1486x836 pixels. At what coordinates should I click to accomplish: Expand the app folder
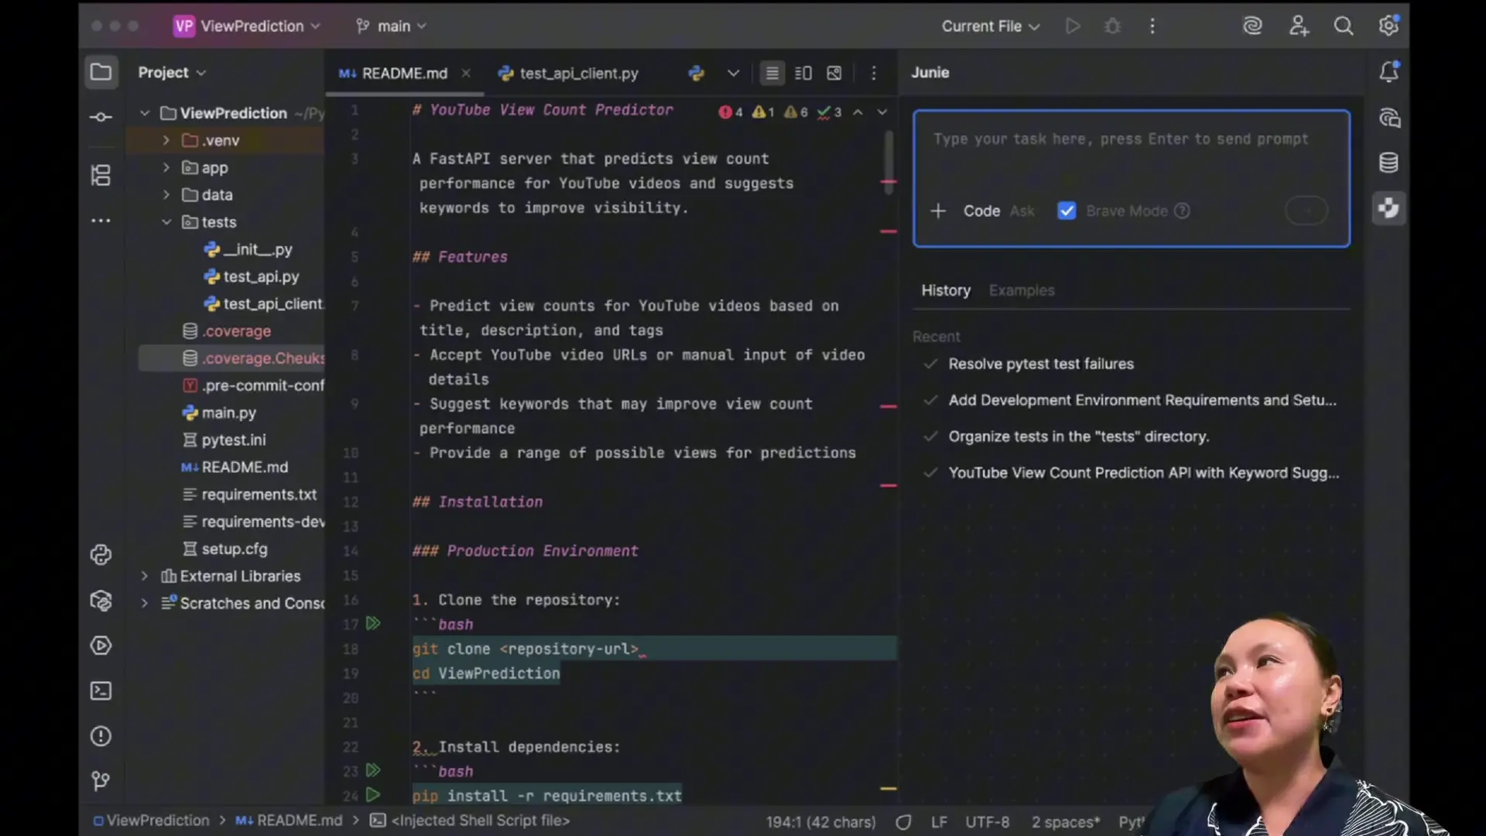tap(166, 167)
